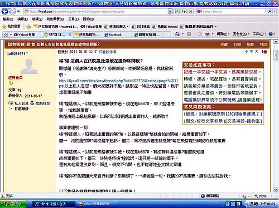Open the flycall.com viewthread hyperlink in post
The width and height of the screenshot is (279, 208).
click(118, 81)
